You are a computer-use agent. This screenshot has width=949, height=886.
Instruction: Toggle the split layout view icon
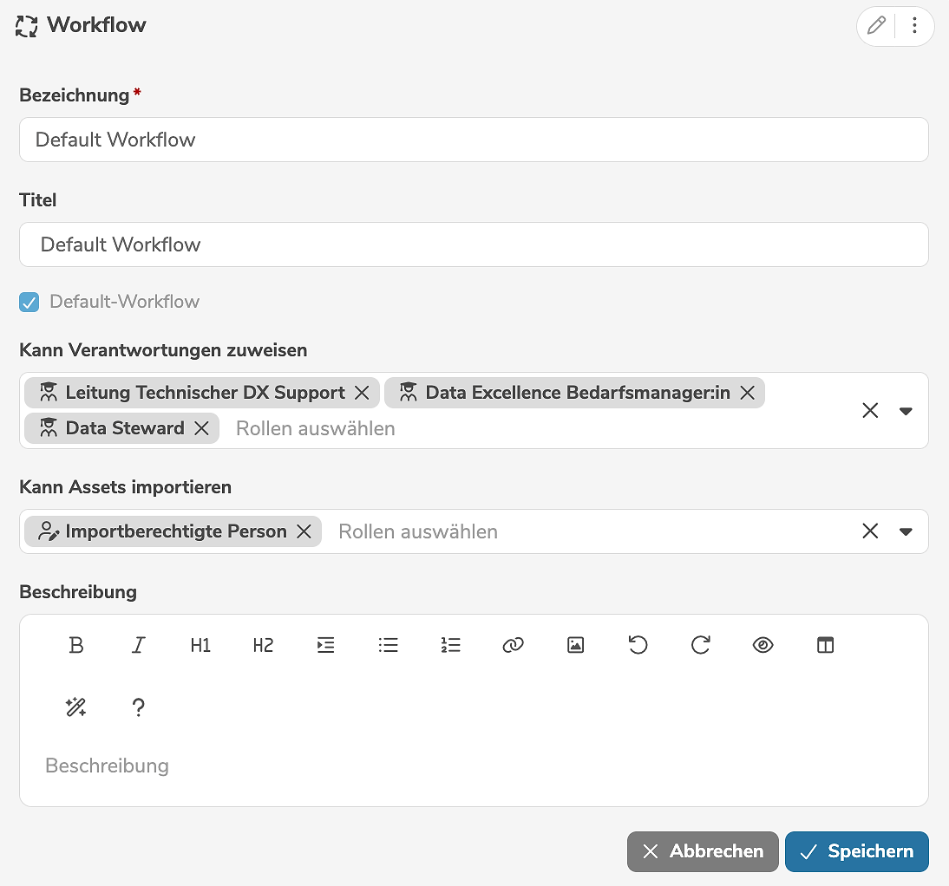coord(825,645)
